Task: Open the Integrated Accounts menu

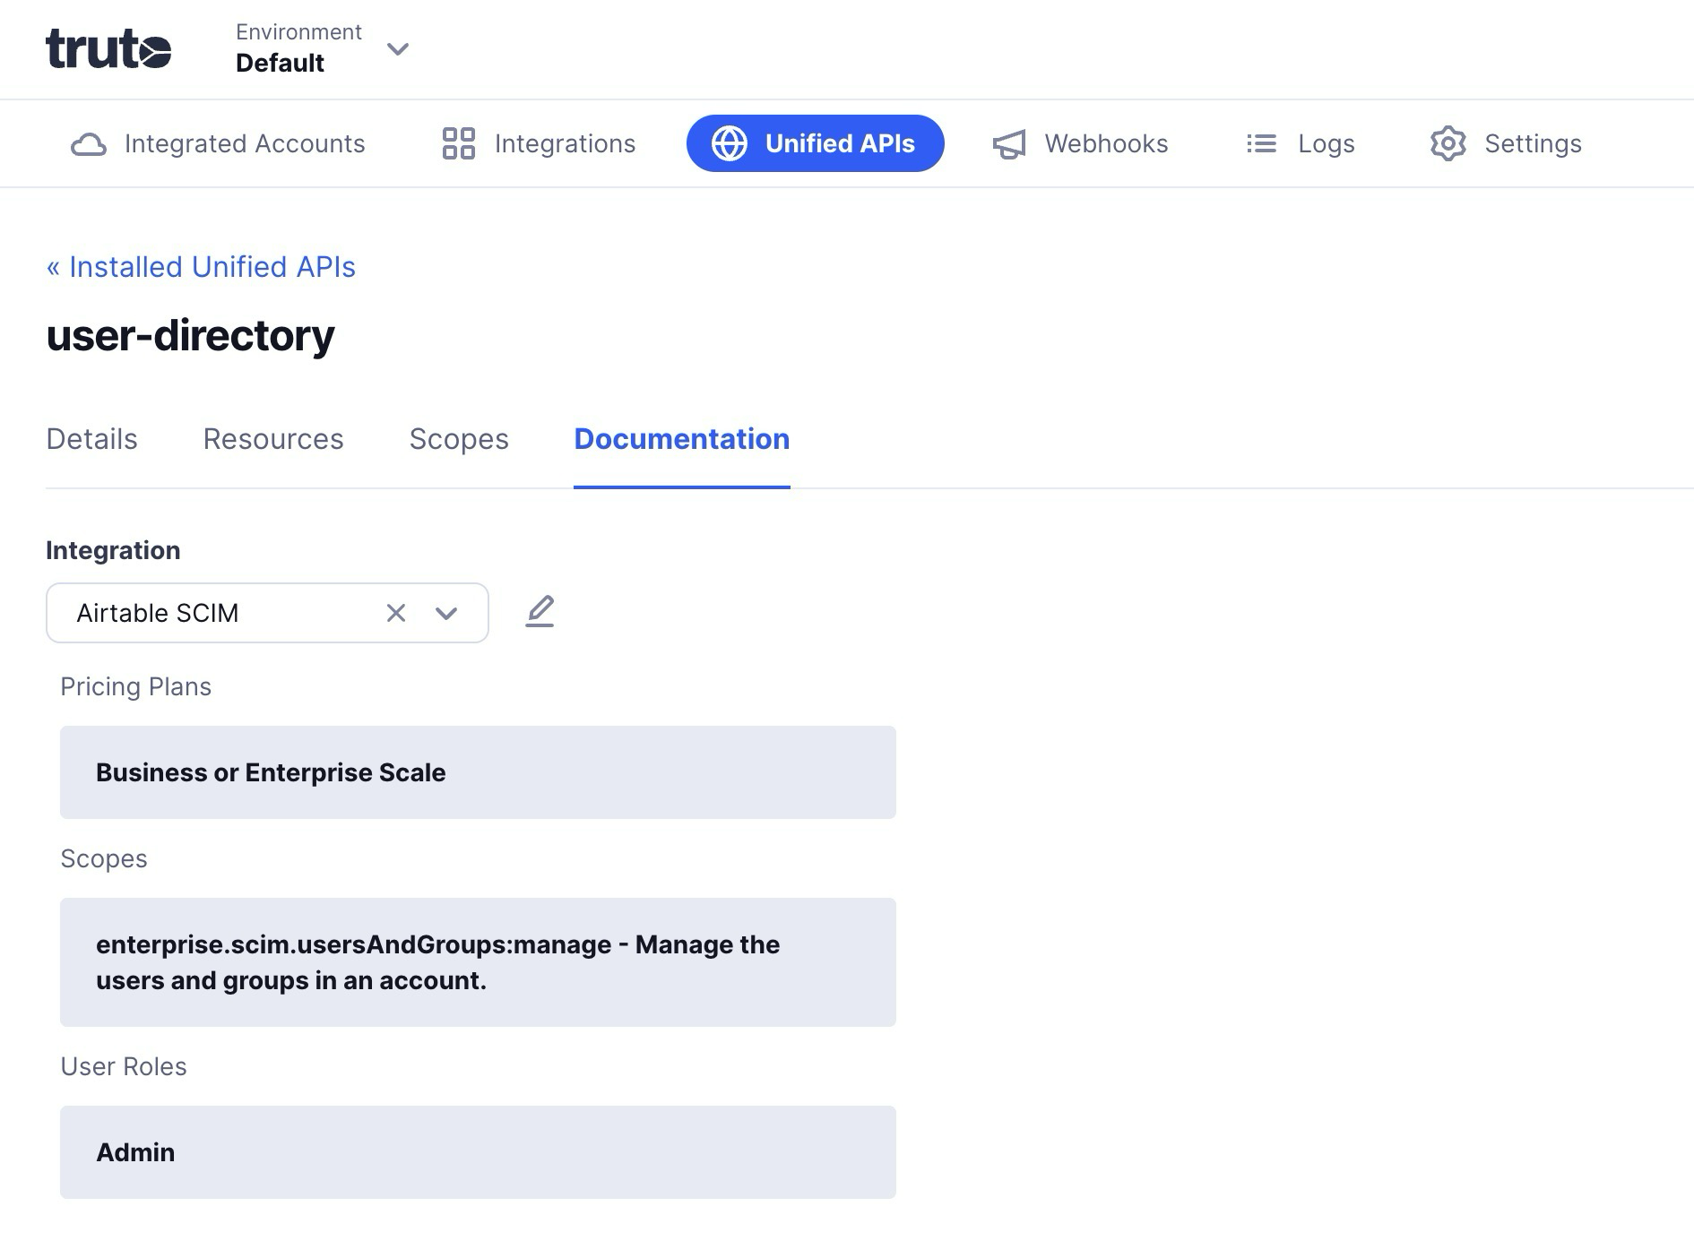Action: tap(218, 143)
